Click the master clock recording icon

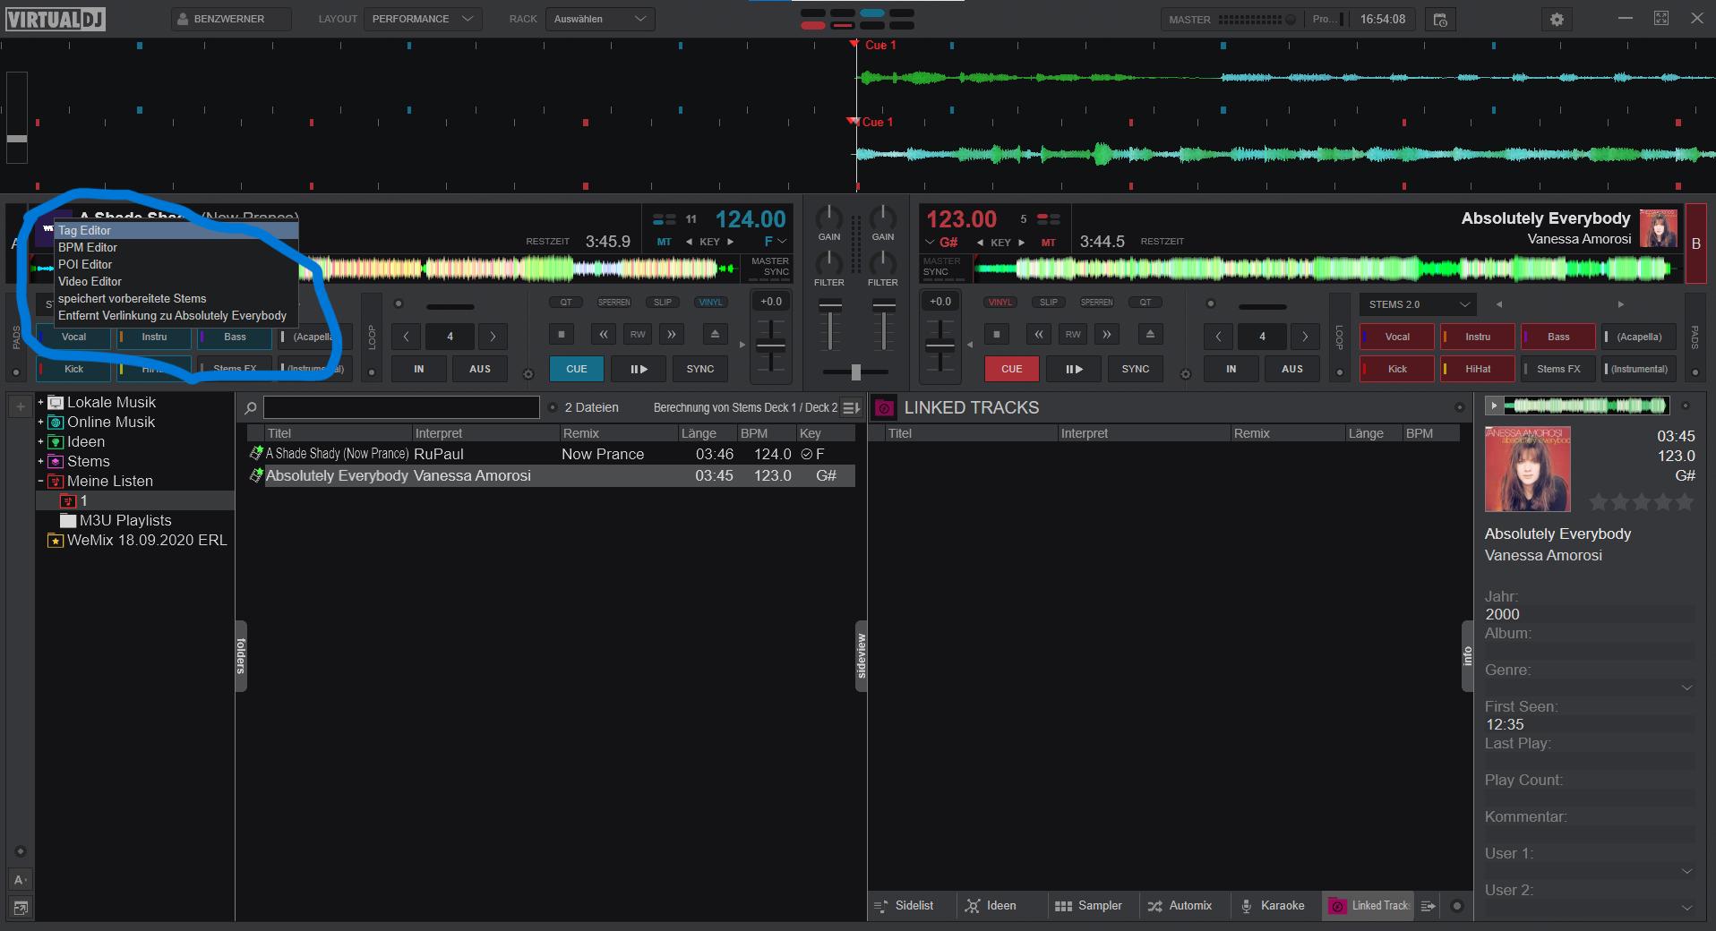tap(1440, 19)
